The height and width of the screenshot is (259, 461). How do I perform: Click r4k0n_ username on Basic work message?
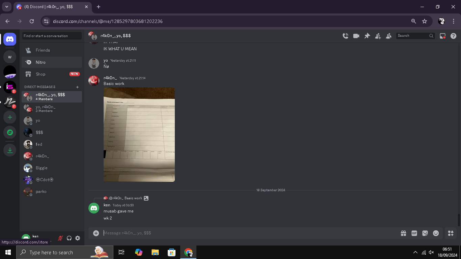110,78
